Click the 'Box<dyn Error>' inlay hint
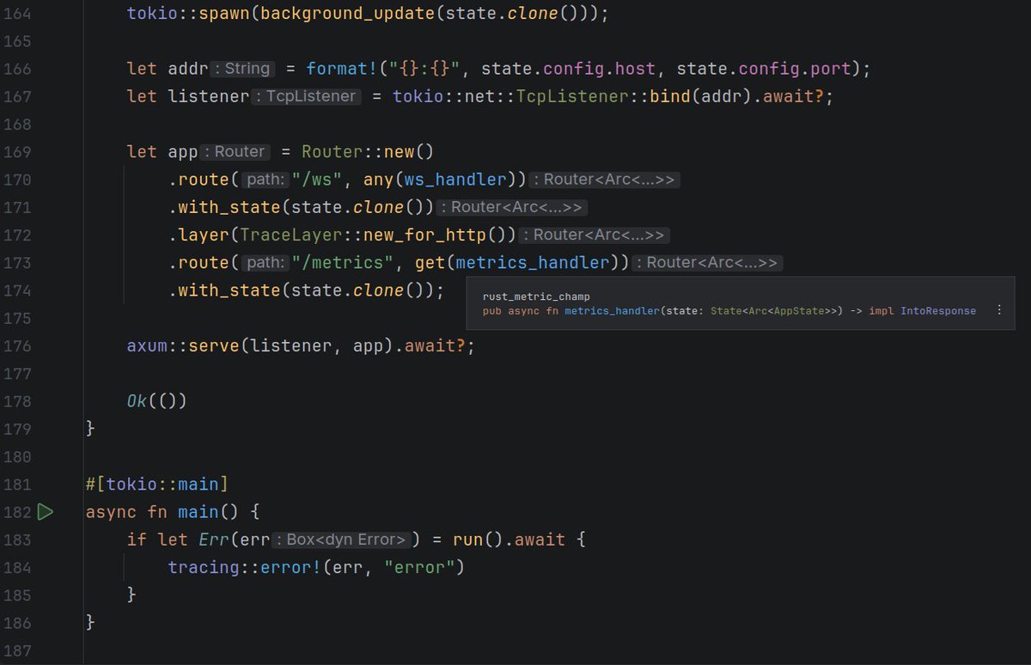 [342, 540]
